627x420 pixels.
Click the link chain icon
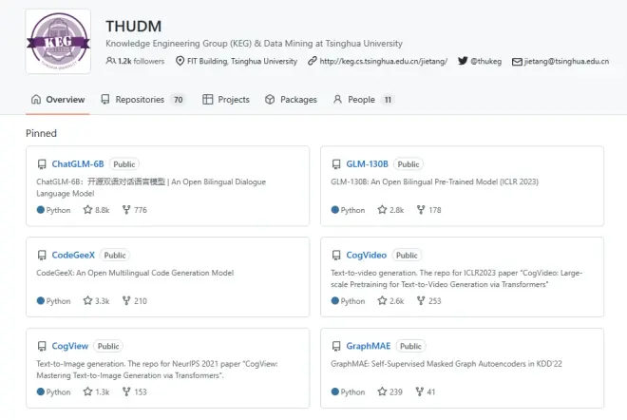(313, 61)
